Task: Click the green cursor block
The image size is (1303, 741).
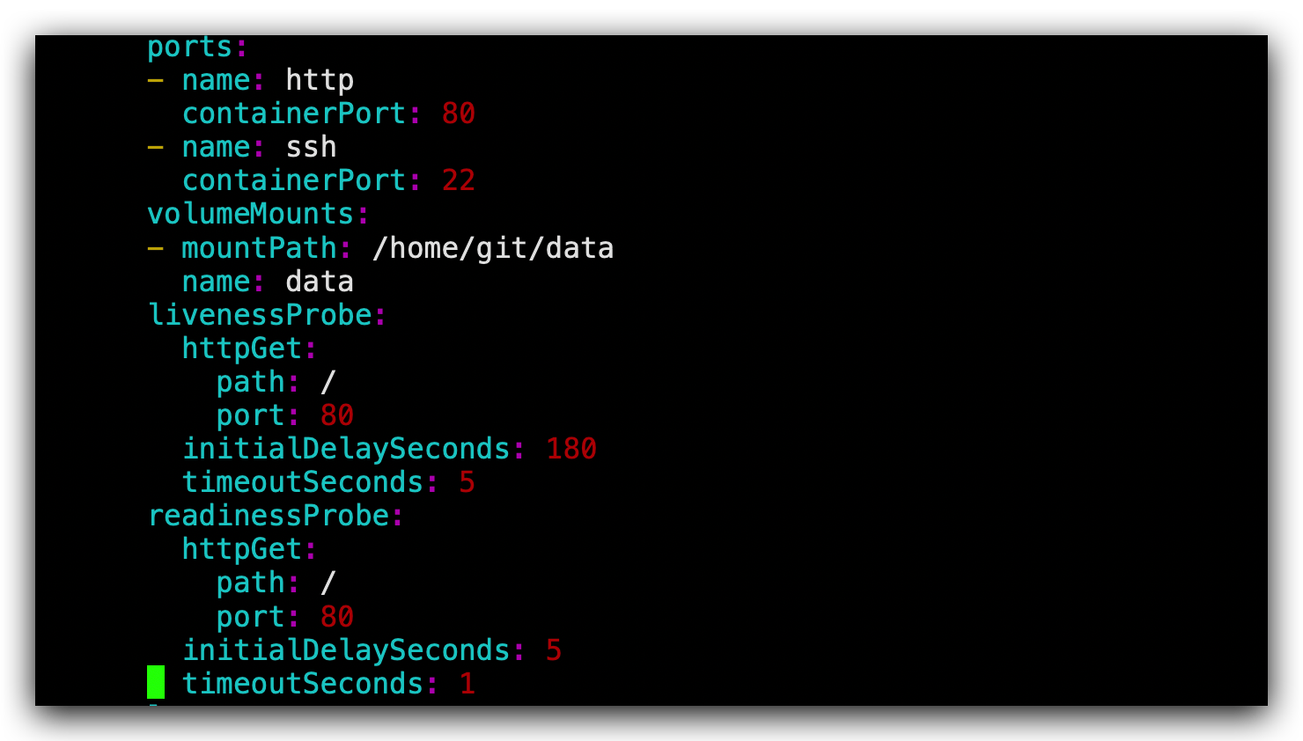Action: (x=156, y=683)
